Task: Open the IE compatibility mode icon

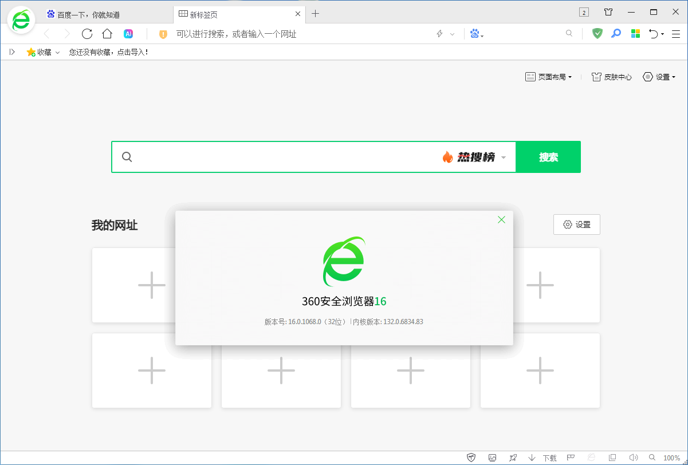Action: (591, 458)
